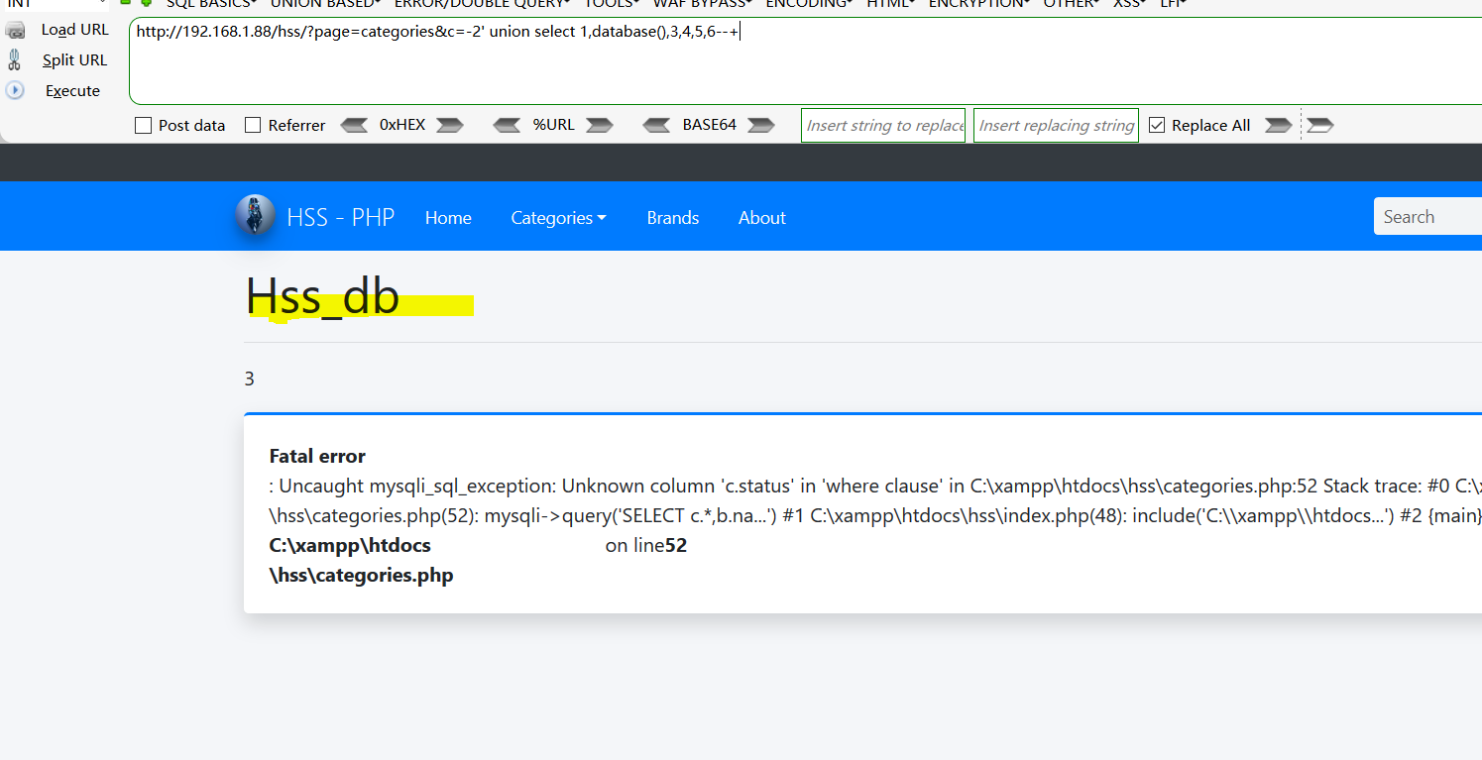Open the TOOLS menu
This screenshot has width=1482, height=760.
612,4
